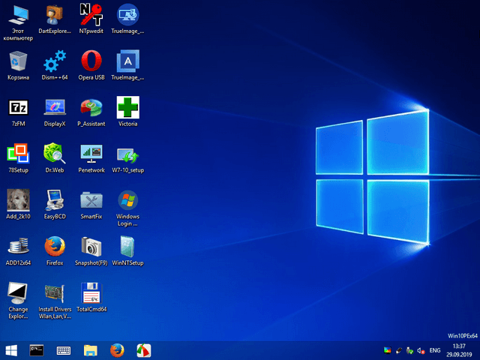Open TotalCmd64 file manager icon
Screen dimensions: 480x360
[x=91, y=294]
